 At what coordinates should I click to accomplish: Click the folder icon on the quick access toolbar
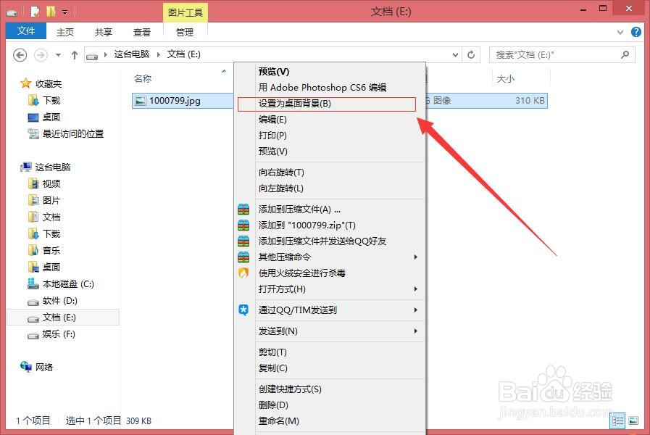[52, 11]
